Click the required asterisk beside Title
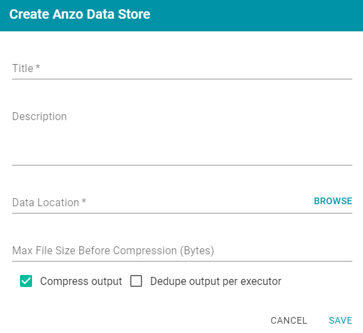The width and height of the screenshot is (363, 333). pos(38,67)
